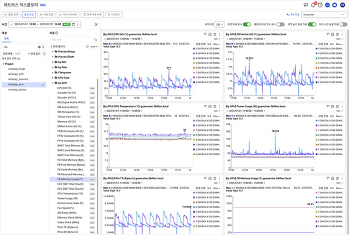Select the whatap_local project
This screenshot has width=349, height=235.
pyautogui.click(x=17, y=69)
